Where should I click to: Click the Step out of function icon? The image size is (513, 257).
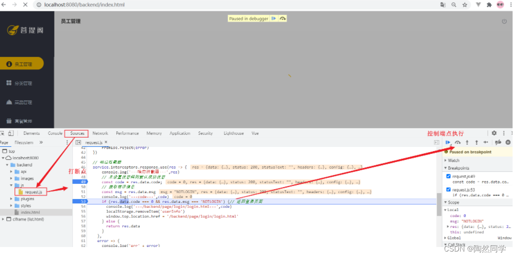click(x=476, y=142)
